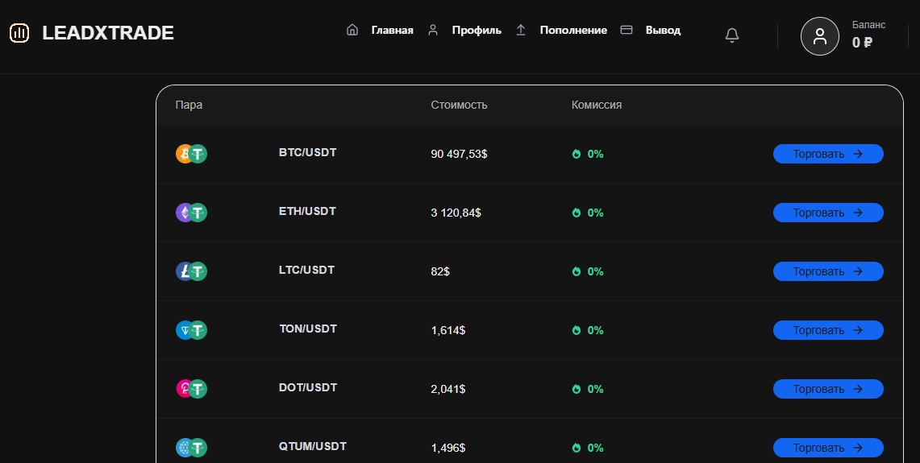Click the LEADXTRADE logo icon
The image size is (920, 463).
[x=19, y=33]
